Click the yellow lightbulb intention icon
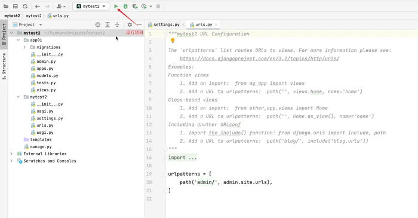 coord(173,41)
